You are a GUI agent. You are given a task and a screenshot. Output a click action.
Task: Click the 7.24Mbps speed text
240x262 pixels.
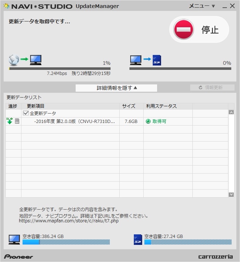[x=57, y=74]
